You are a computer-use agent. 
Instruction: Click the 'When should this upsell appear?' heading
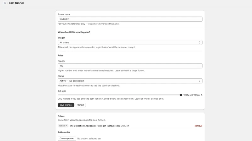(74, 32)
